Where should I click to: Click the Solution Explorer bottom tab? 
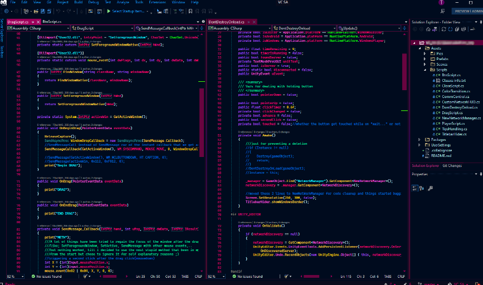pos(426,165)
